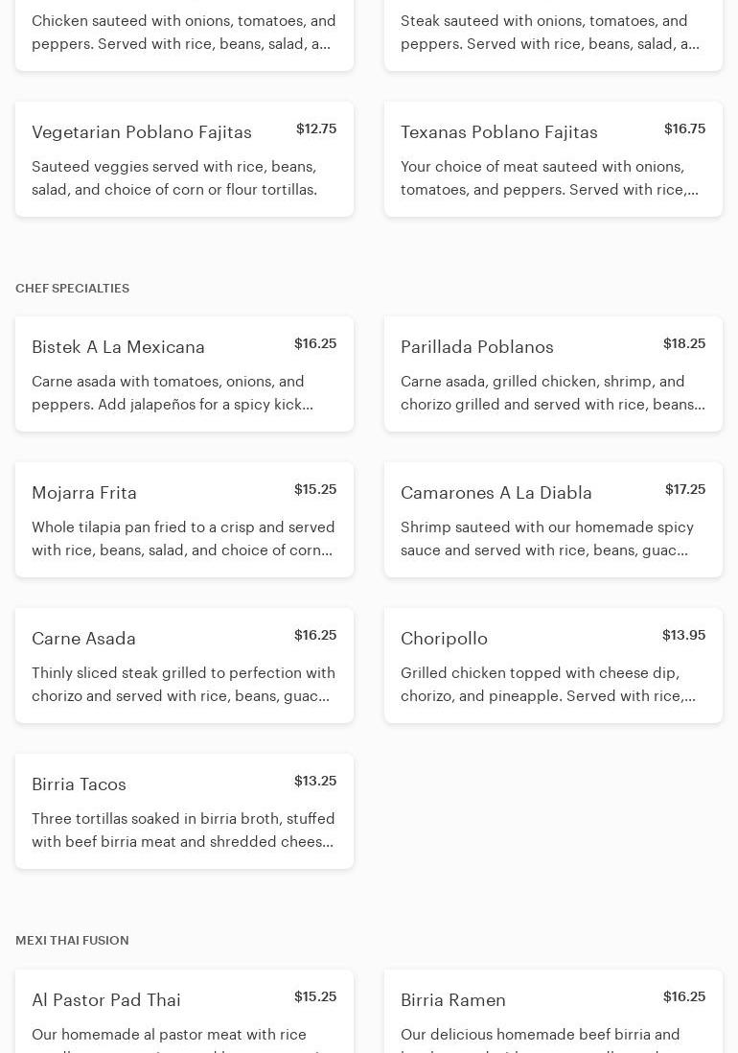The width and height of the screenshot is (738, 1053).
Task: Choose the Choripollo dish
Action: [x=553, y=666]
